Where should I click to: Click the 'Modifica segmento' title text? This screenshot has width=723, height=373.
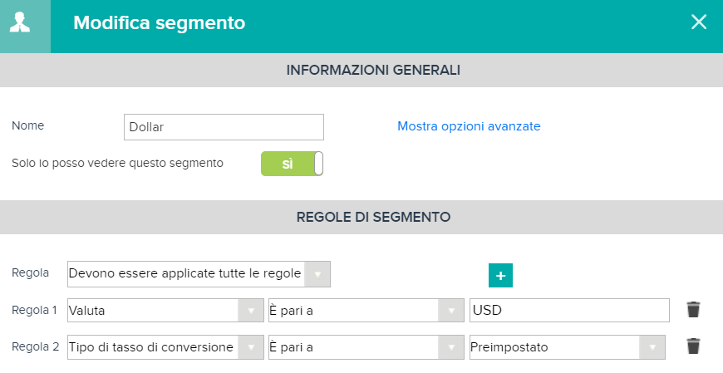coord(159,22)
